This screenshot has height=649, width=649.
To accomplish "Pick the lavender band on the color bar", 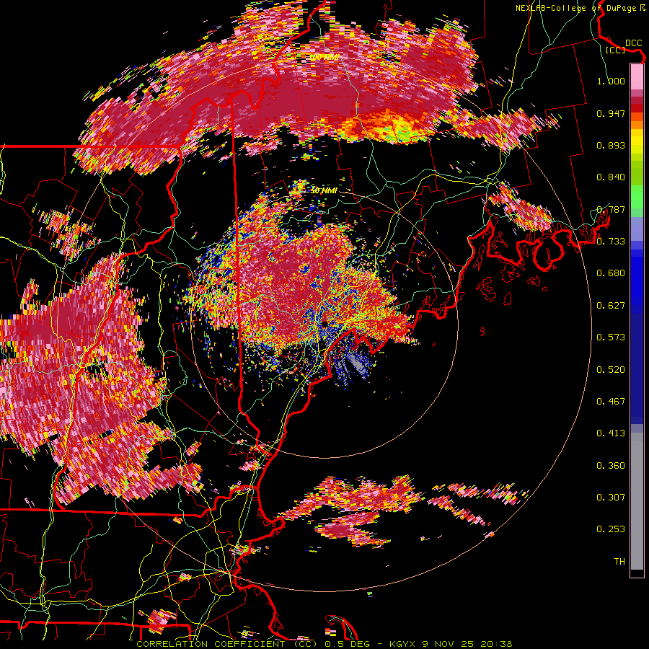I will [637, 229].
